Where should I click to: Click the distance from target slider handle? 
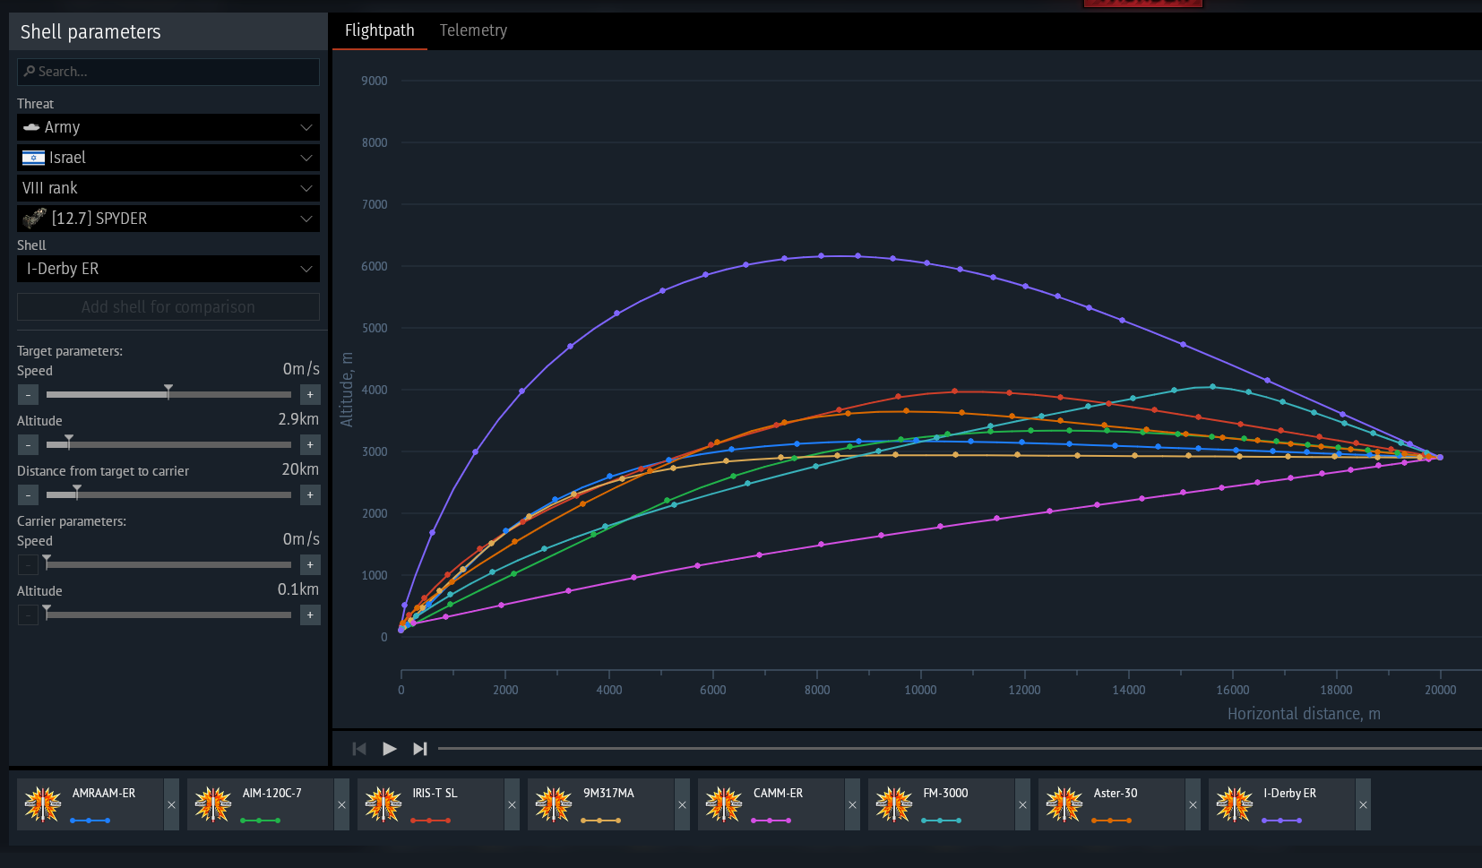click(77, 492)
